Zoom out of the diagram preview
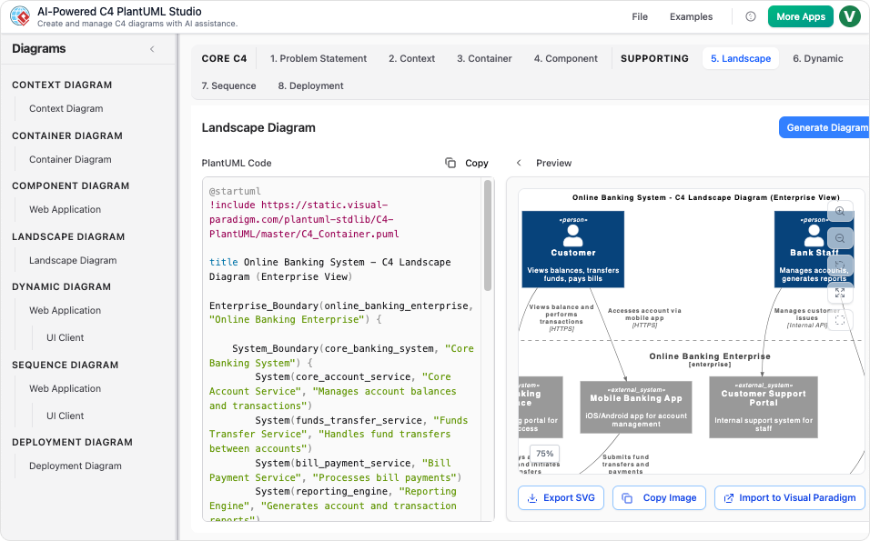Screen dimensions: 870x541 (x=840, y=238)
